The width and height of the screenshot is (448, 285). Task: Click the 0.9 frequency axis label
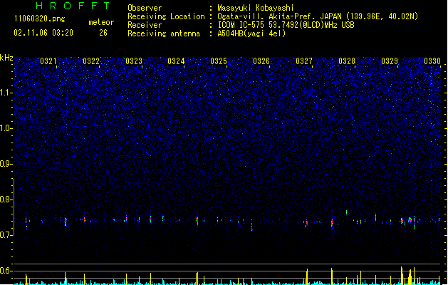(6, 164)
